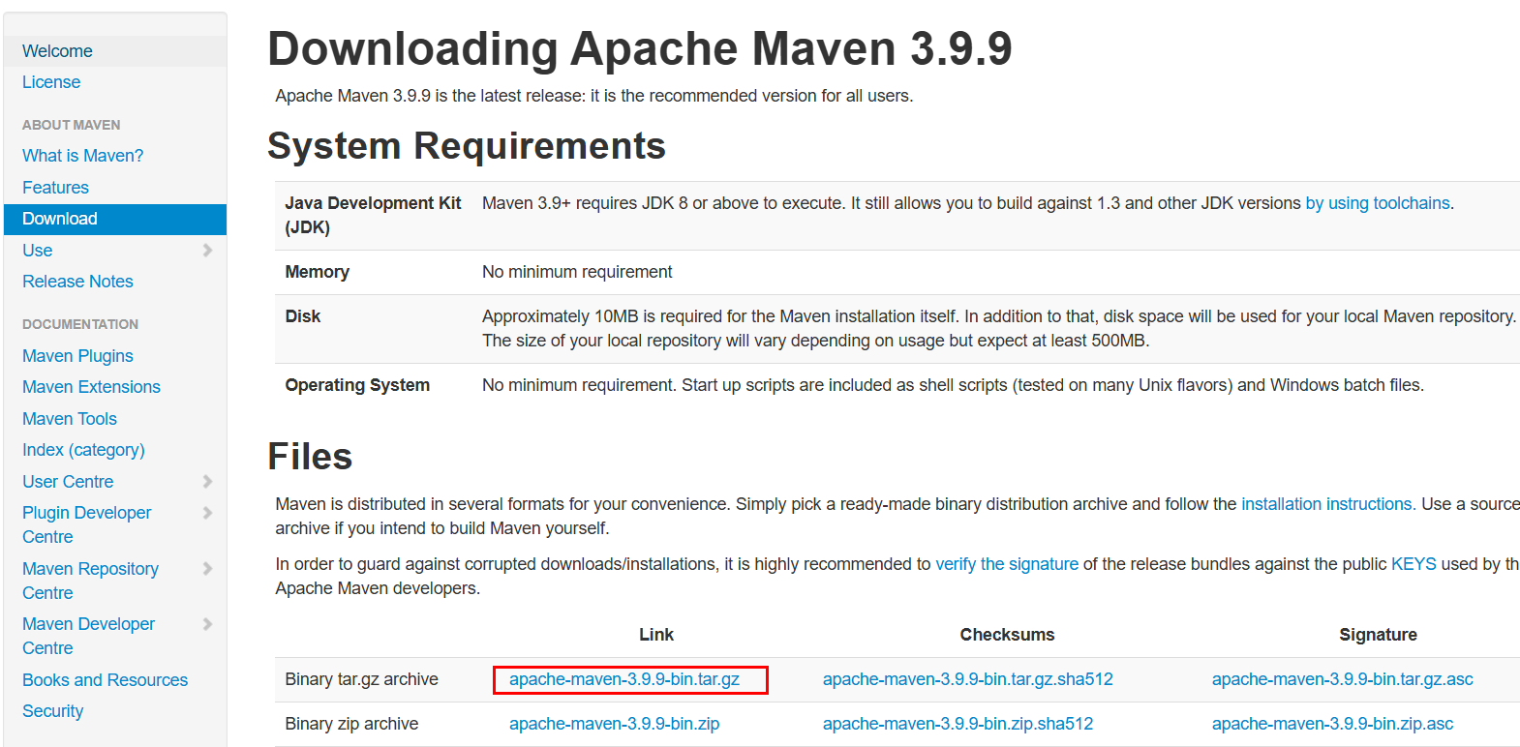The image size is (1520, 747).
Task: Open the Security sidebar link
Action: point(52,711)
